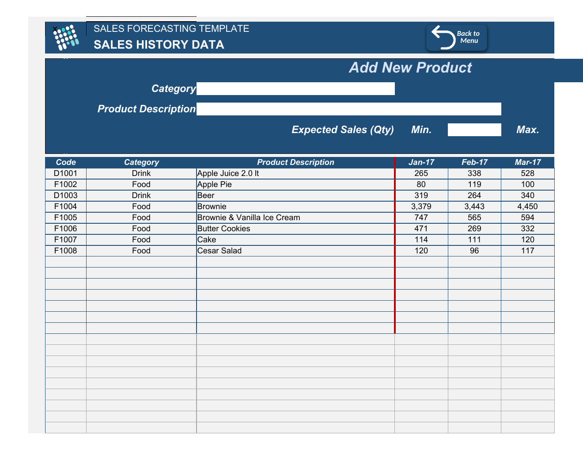Select code cell F1006
This screenshot has width=583, height=451.
pyautogui.click(x=66, y=229)
